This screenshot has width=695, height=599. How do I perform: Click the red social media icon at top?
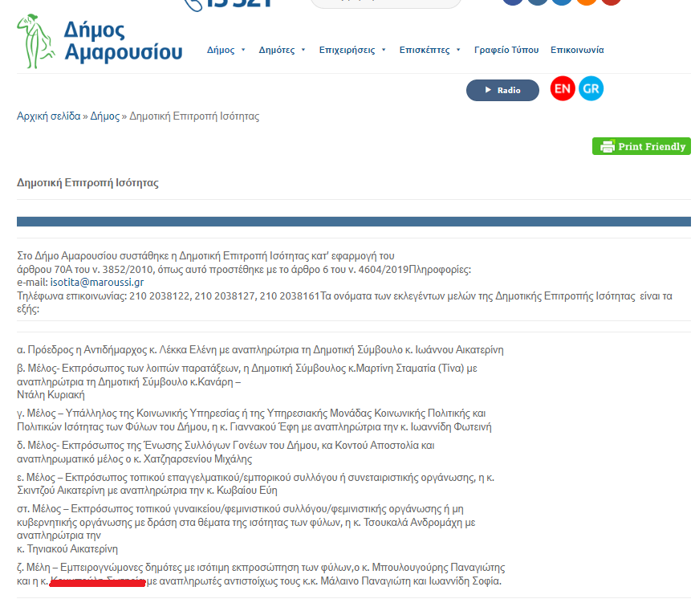[x=612, y=2]
